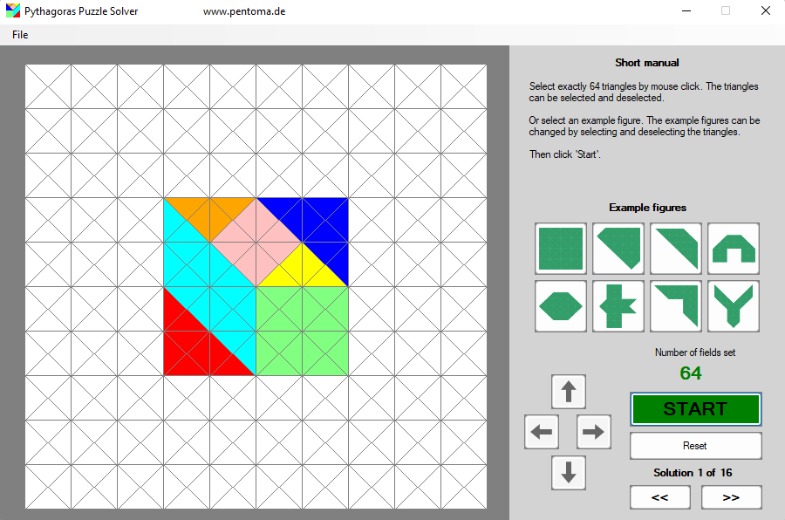Deselect the orange triangle piece on grid

[x=209, y=208]
